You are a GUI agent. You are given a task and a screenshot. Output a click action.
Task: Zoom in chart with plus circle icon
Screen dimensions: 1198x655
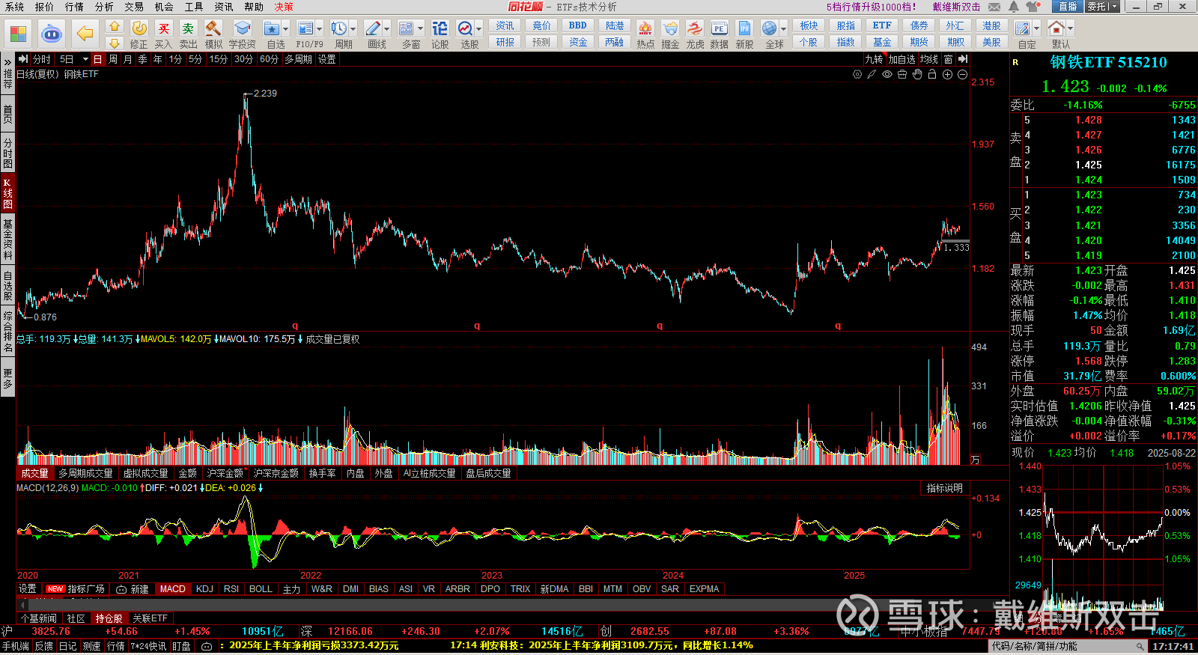947,75
